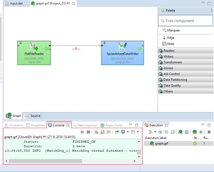
Task: Close the Execution view tab
Action: (x=166, y=125)
